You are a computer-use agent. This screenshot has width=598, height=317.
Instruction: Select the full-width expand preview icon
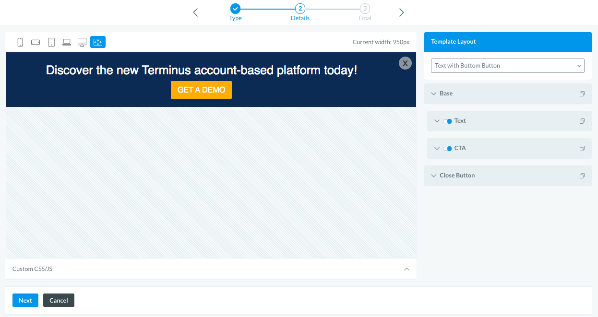tap(98, 42)
